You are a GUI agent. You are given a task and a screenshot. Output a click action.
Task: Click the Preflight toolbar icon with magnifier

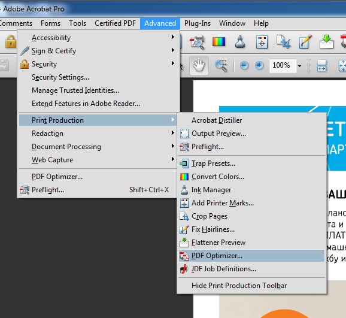click(197, 42)
